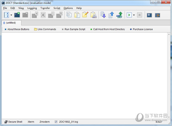Click Secure Shell in status bar
This screenshot has width=172, height=126.
(13, 122)
